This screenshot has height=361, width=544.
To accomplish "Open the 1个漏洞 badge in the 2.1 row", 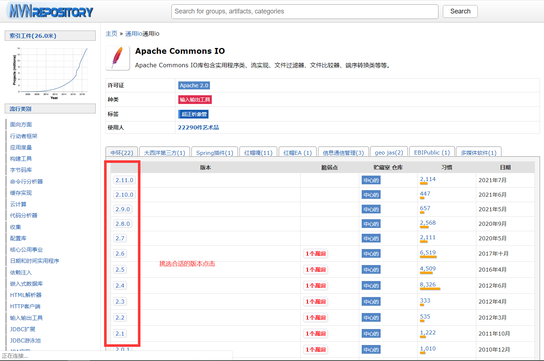I will click(x=315, y=334).
